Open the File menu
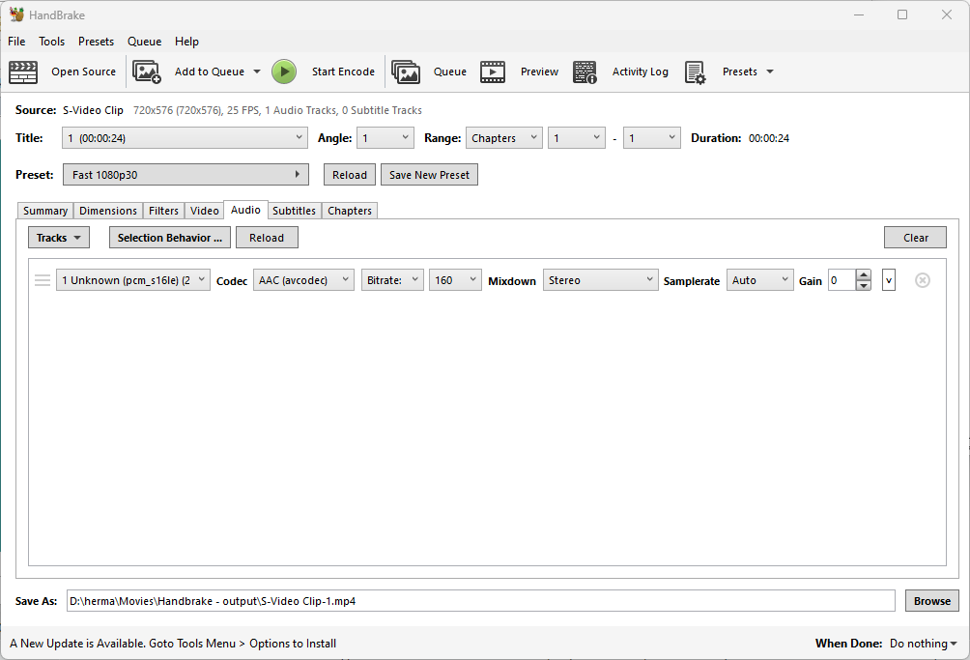 pyautogui.click(x=16, y=42)
